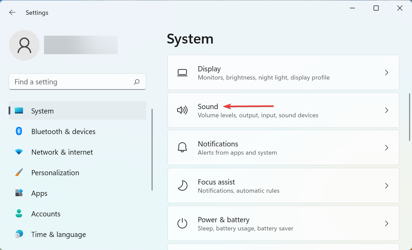Click the back arrow icon
Screen dimensions: 412x250
point(12,13)
